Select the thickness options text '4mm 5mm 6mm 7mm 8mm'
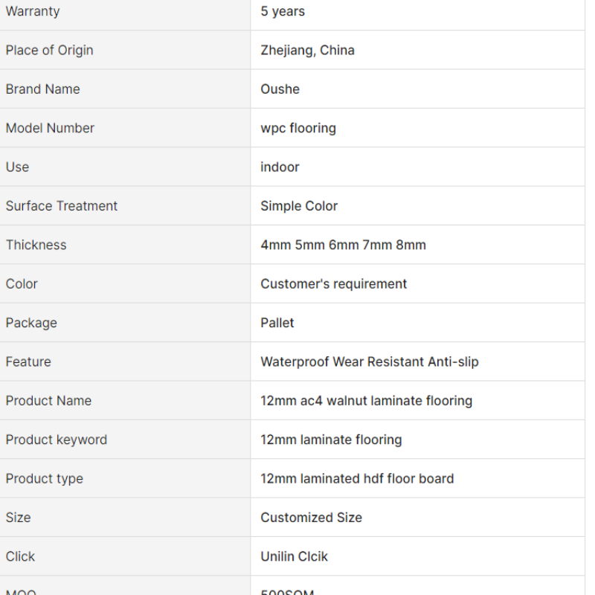The width and height of the screenshot is (595, 595). coord(343,245)
